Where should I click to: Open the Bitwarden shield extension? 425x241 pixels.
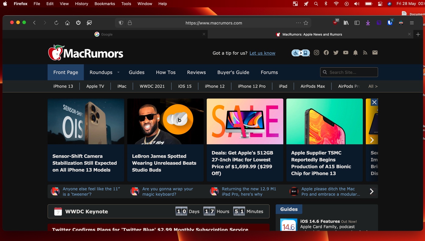(x=390, y=22)
